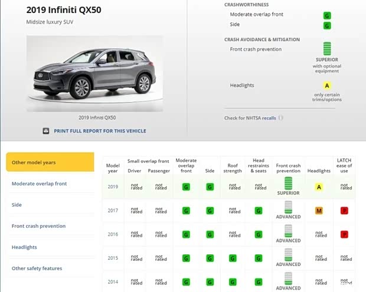
Task: Click the 2017 LATCH P rating icon
Action: (x=344, y=210)
